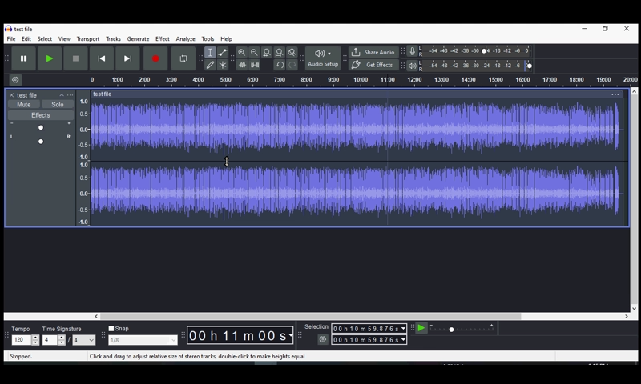Open the Transport menu
Viewport: 641px width, 384px height.
(x=88, y=38)
